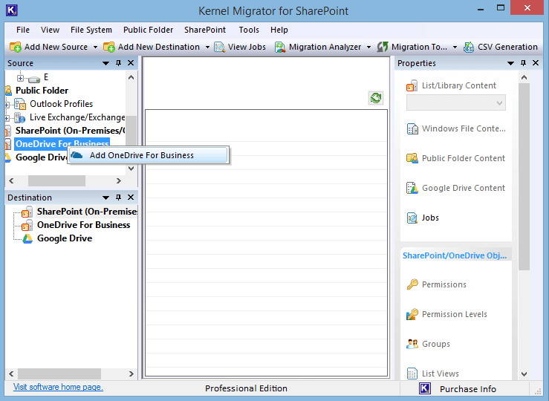549x401 pixels.
Task: Click the SharePoint icon in Destination tree
Action: (x=27, y=212)
